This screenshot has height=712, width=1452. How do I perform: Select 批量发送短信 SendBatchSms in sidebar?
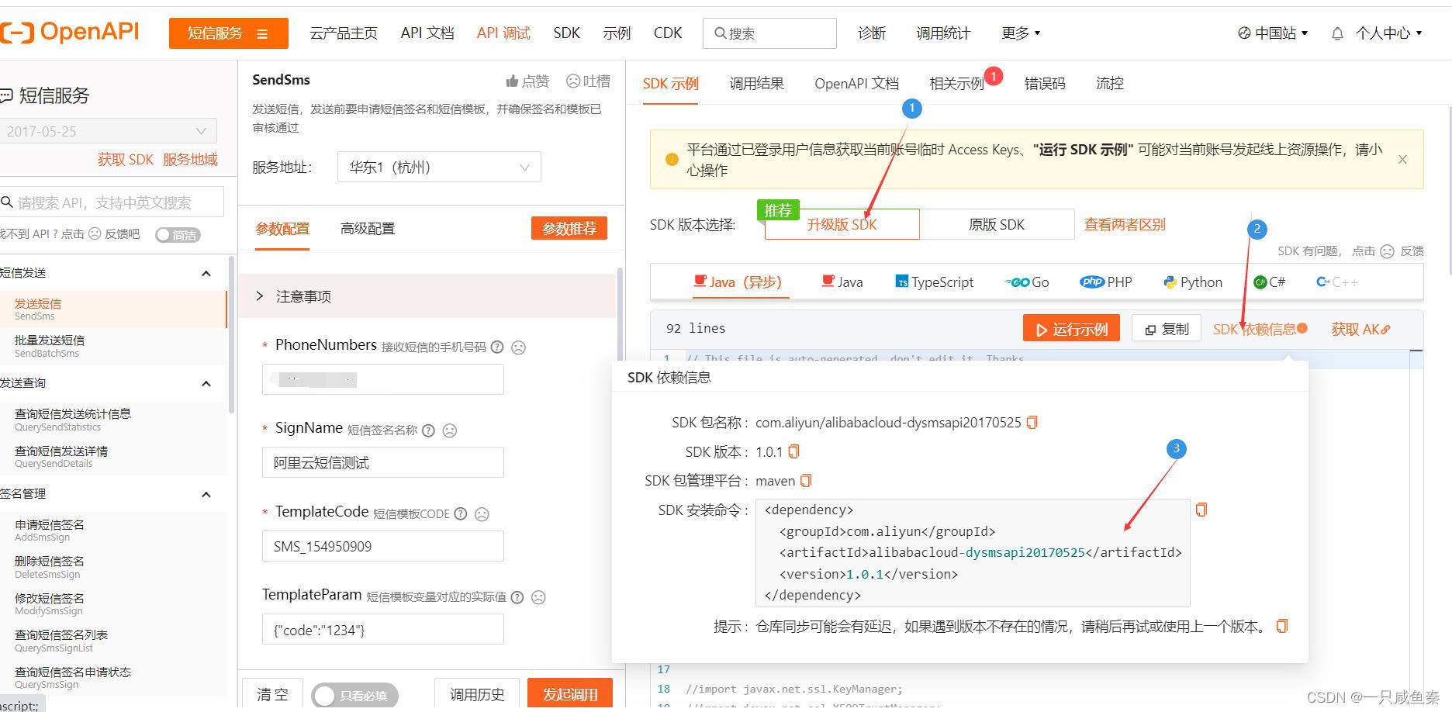[x=113, y=346]
